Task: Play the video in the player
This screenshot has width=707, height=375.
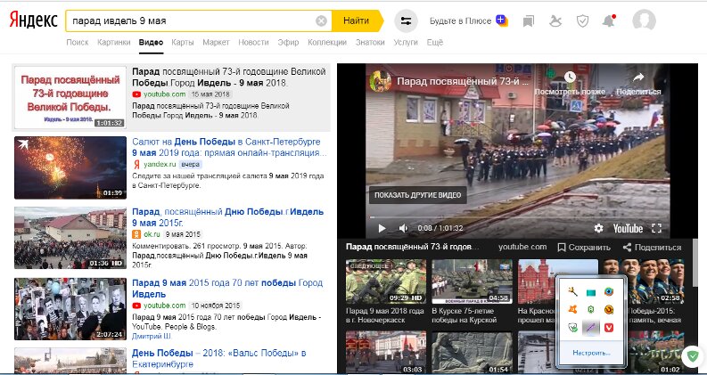Action: pos(382,228)
